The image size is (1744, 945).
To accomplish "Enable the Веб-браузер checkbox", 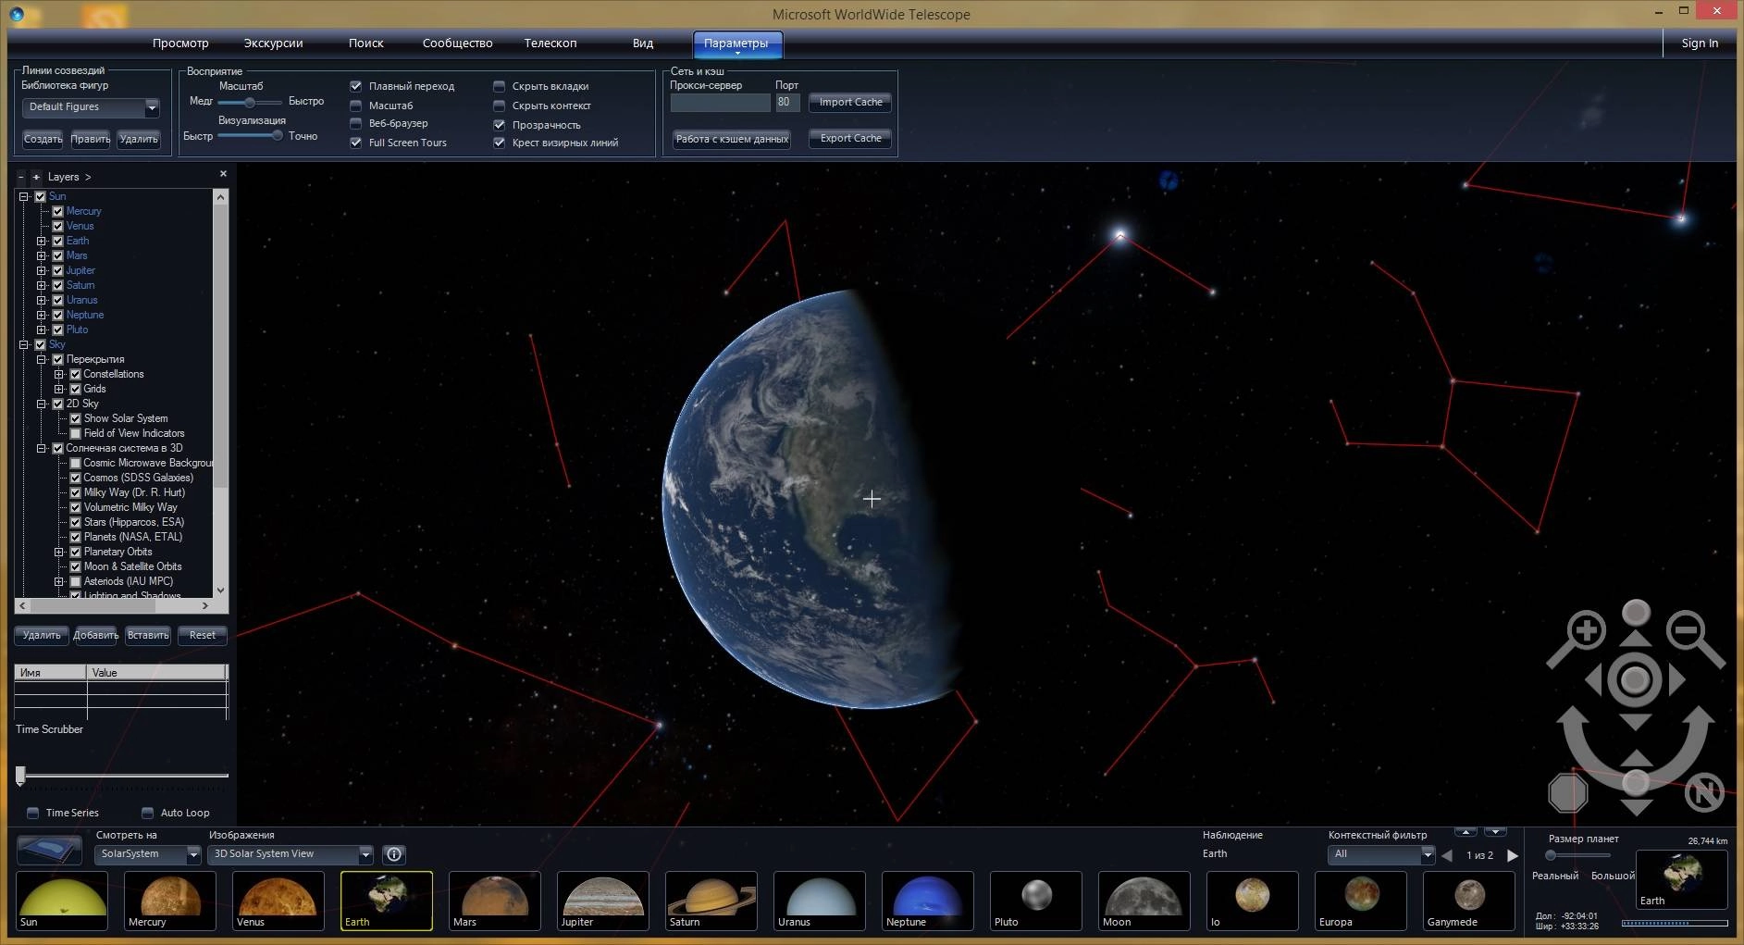I will tap(355, 123).
